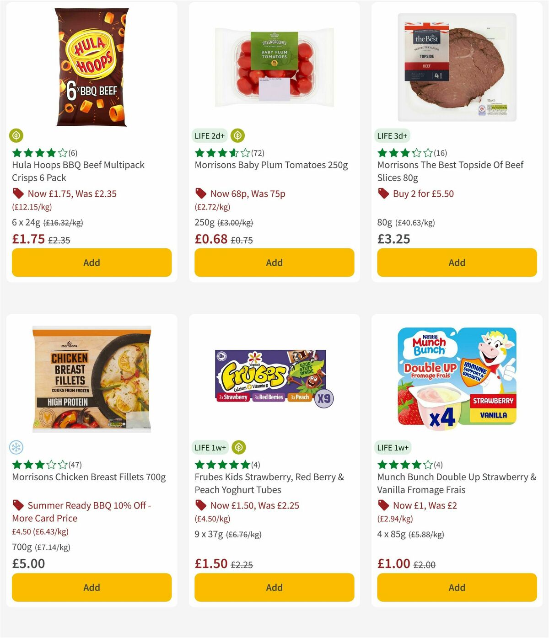549x638 pixels.
Task: Click the snowflake frozen icon on Chicken Breast Fillets
Action: tap(16, 447)
